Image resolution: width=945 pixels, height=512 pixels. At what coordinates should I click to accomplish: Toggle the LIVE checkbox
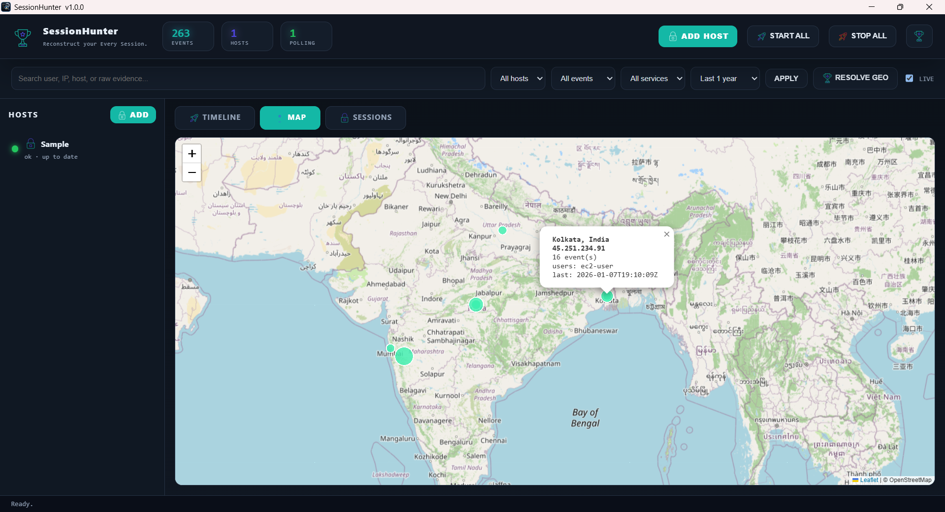(909, 78)
